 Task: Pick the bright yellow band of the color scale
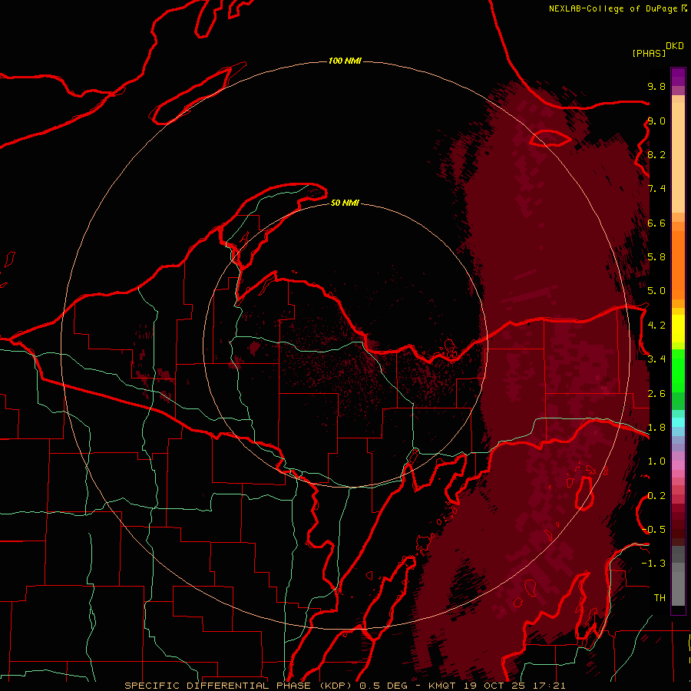[678, 329]
